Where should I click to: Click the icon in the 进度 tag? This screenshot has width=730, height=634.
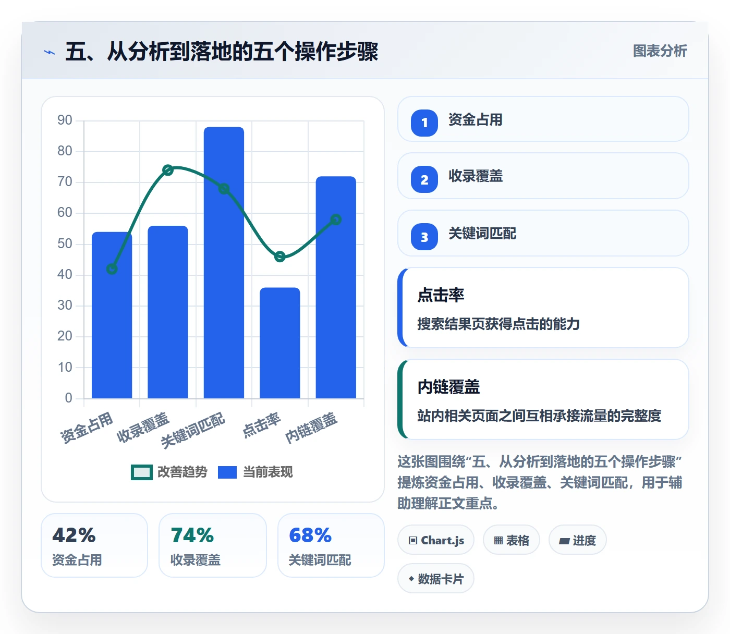564,541
